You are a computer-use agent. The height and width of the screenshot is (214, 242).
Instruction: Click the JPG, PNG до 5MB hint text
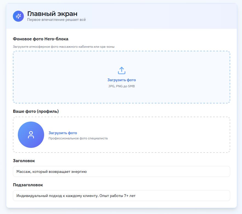point(121,86)
